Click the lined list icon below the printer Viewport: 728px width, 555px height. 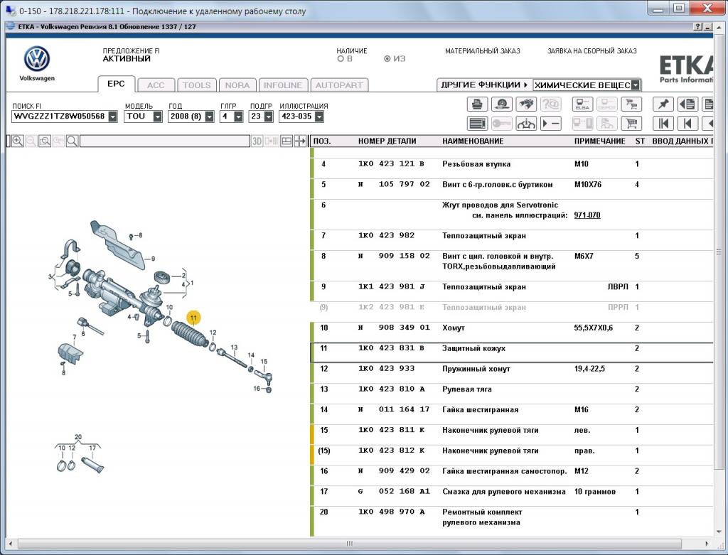click(x=477, y=124)
